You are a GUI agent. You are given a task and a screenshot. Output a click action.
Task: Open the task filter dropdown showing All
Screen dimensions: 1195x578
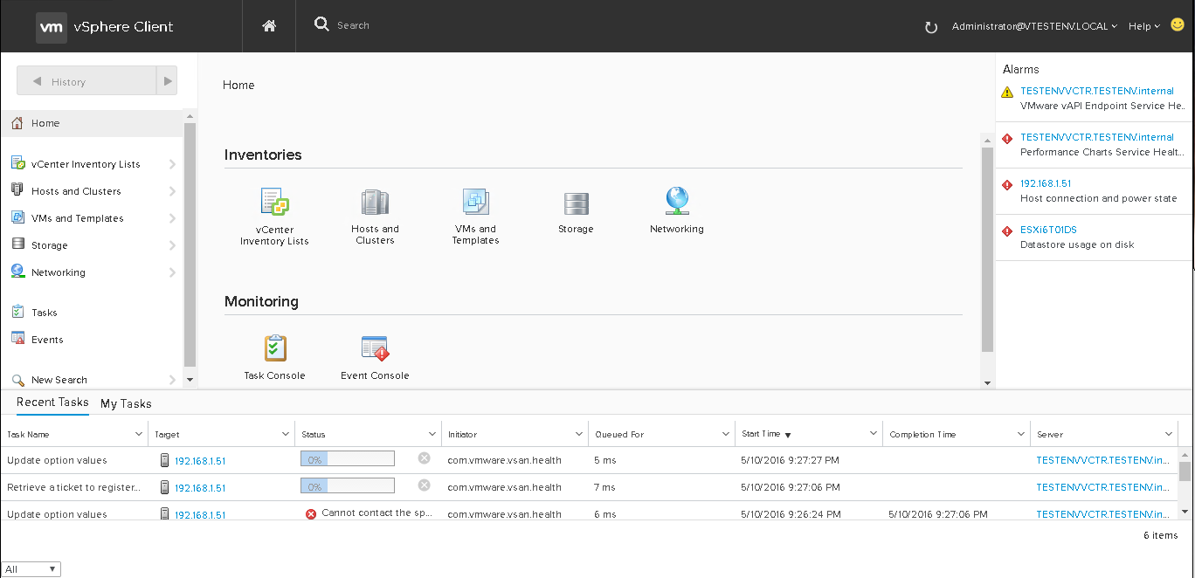(x=31, y=568)
